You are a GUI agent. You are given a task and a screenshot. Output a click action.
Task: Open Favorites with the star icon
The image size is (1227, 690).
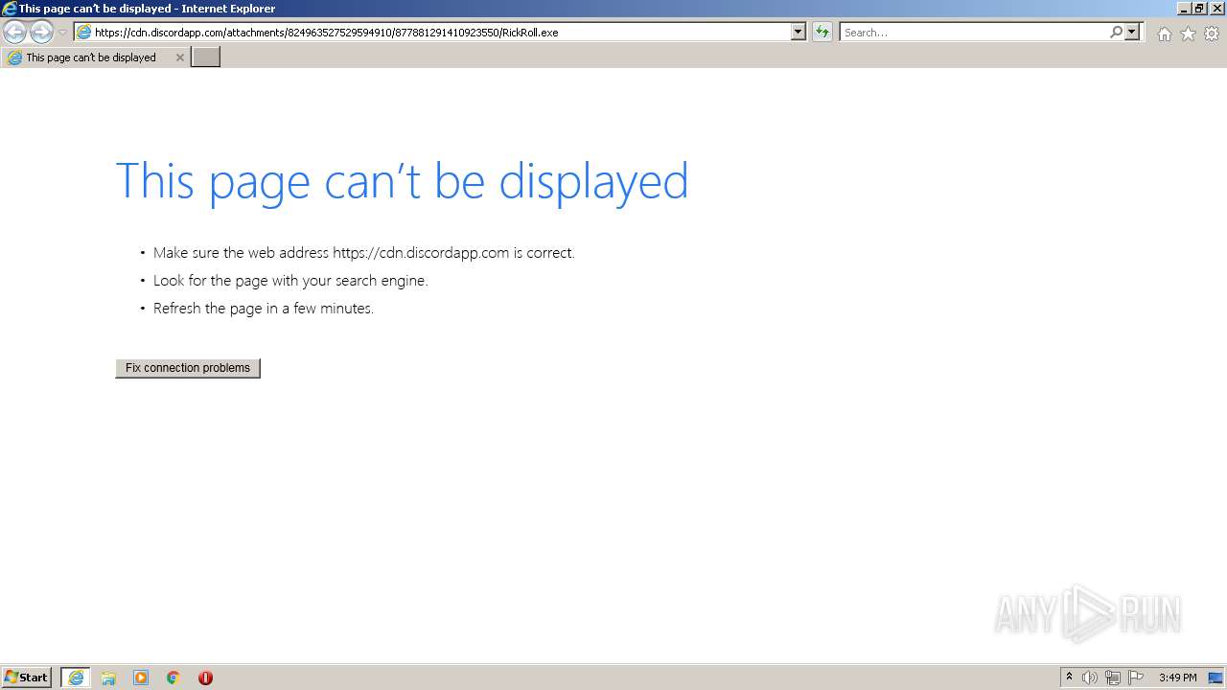point(1188,34)
